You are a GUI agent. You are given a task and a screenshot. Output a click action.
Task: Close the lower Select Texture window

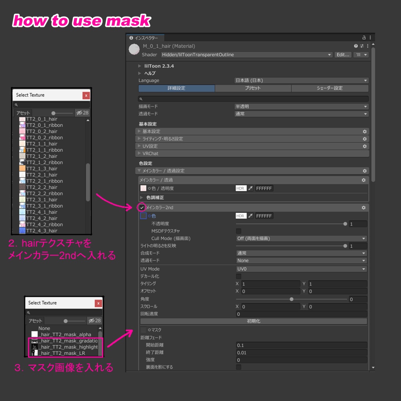[x=98, y=303]
